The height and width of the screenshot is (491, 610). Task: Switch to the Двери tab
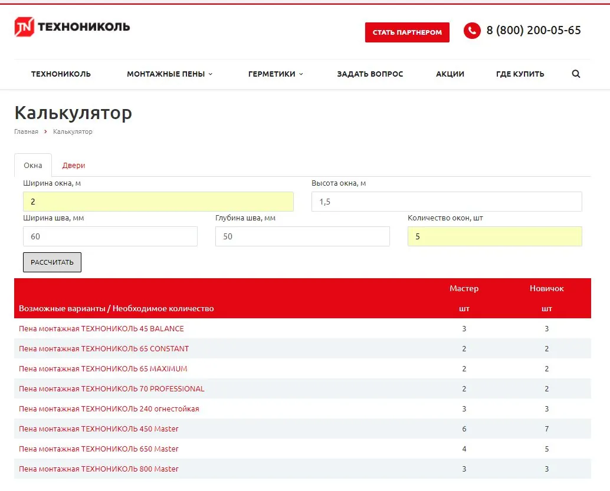74,165
